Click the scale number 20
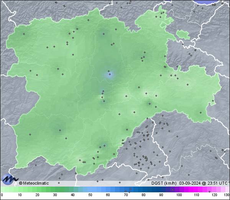230x200 pixels. click(x=37, y=195)
